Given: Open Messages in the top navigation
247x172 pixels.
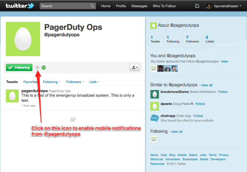Looking at the screenshot, I should click(139, 6).
